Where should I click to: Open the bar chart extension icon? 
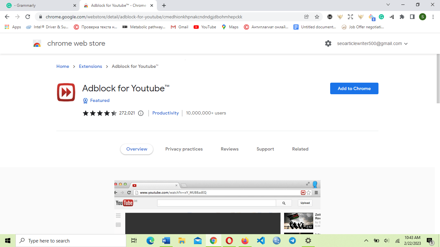[392, 17]
